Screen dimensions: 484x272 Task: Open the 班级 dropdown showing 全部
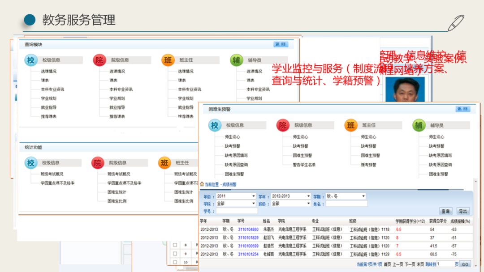point(291,204)
